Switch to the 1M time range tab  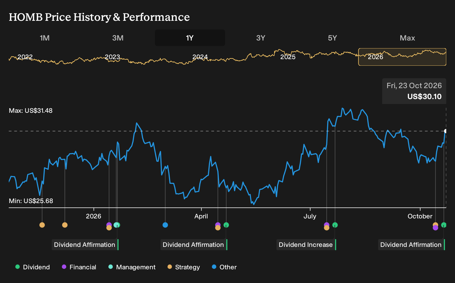click(45, 38)
